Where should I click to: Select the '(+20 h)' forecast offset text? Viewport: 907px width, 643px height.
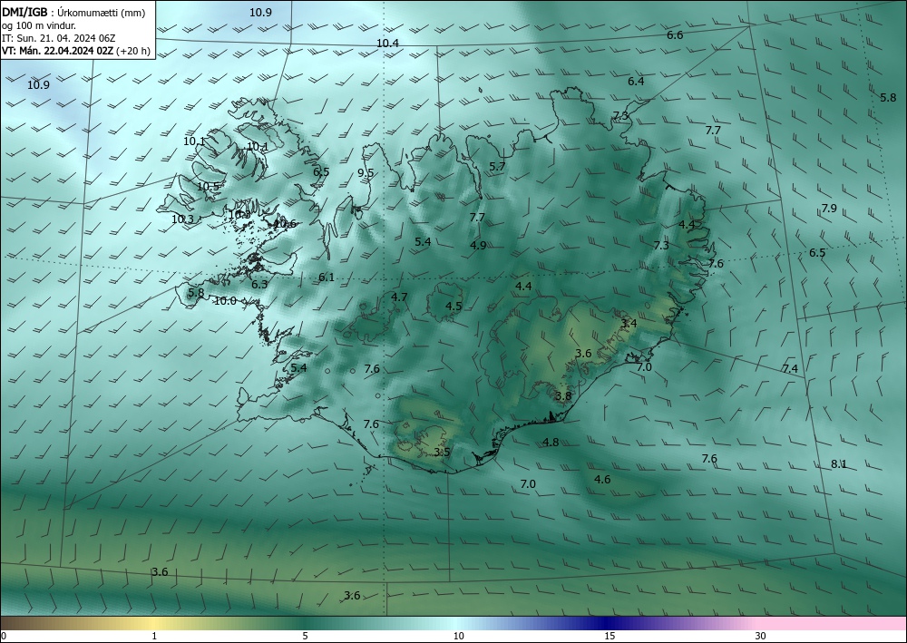pos(133,51)
